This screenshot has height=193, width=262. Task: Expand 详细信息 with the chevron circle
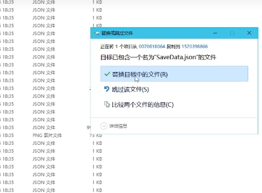[x=104, y=126]
